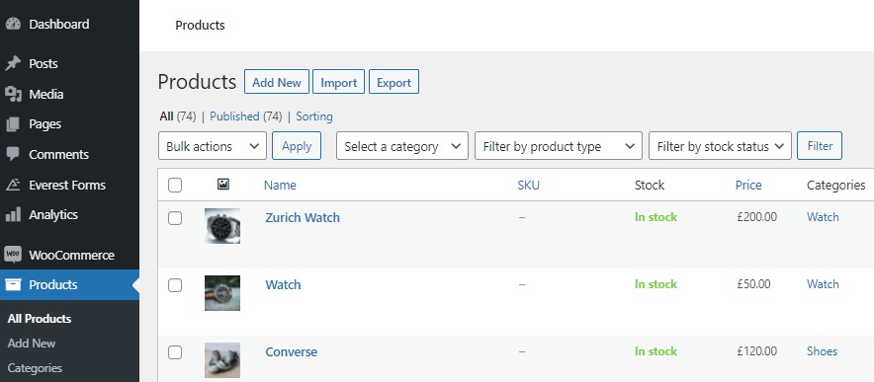Tick the select-all products checkbox
Viewport: 874px width, 382px height.
click(175, 185)
